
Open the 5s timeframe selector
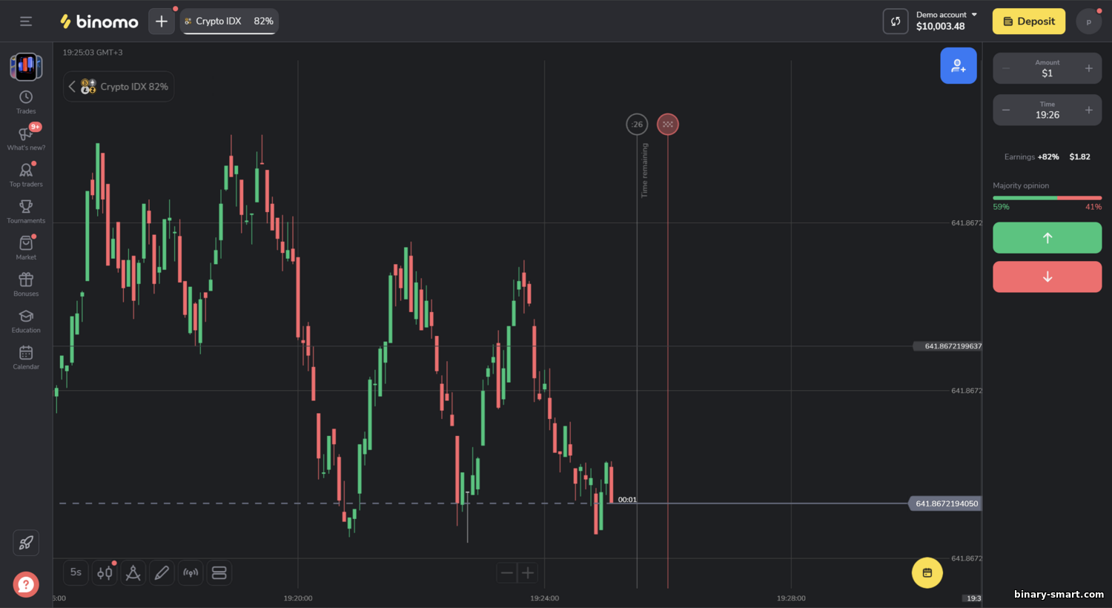tap(76, 572)
